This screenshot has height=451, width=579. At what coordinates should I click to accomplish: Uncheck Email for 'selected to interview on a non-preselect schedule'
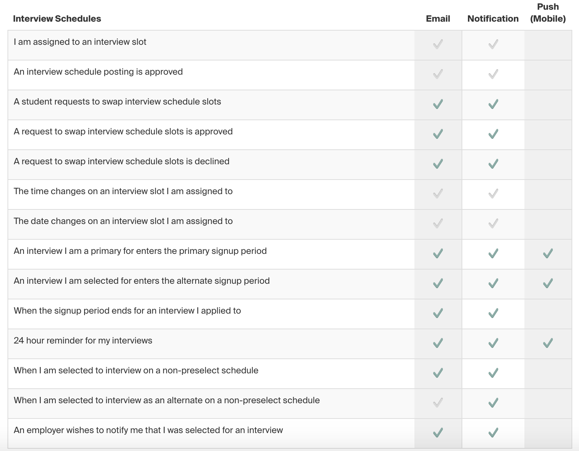pos(438,373)
